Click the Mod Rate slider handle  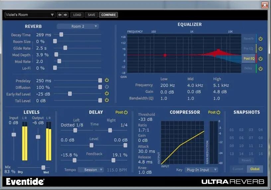click(x=59, y=61)
